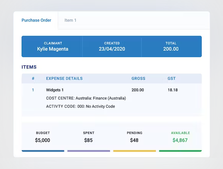Screen dimensions: 223x169
Task: Open the Widgets 1 expense item
Action: point(55,90)
